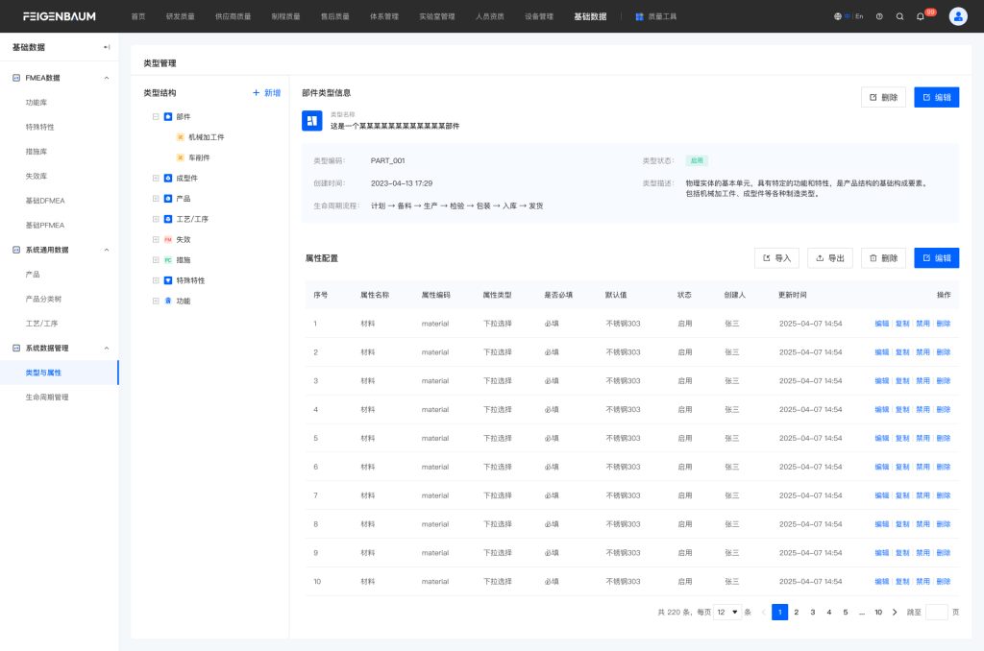Image resolution: width=984 pixels, height=651 pixels.
Task: Expand the 成型件 tree node
Action: coord(156,179)
